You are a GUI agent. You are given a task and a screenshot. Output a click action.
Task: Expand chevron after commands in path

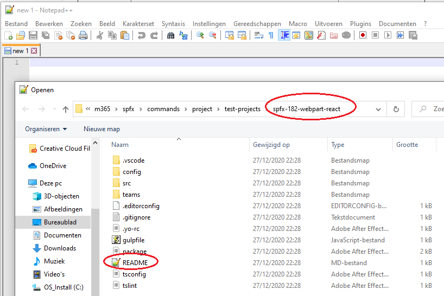[x=186, y=109]
